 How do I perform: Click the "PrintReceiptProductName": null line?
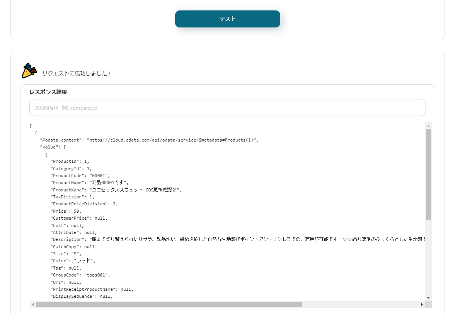tap(92, 289)
